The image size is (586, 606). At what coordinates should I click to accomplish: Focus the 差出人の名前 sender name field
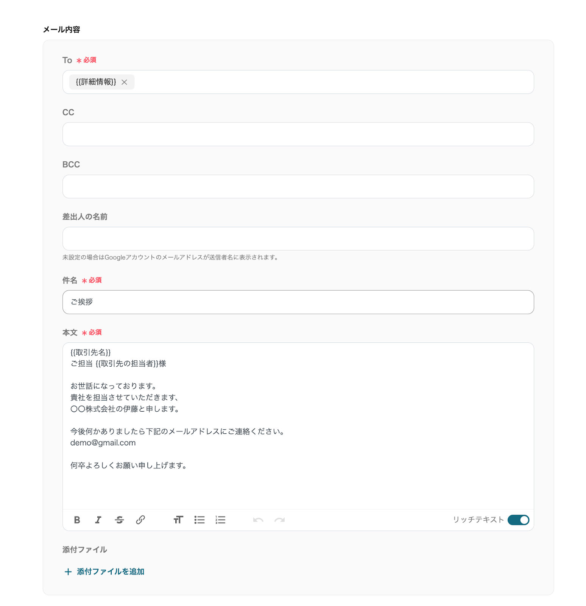pyautogui.click(x=298, y=239)
